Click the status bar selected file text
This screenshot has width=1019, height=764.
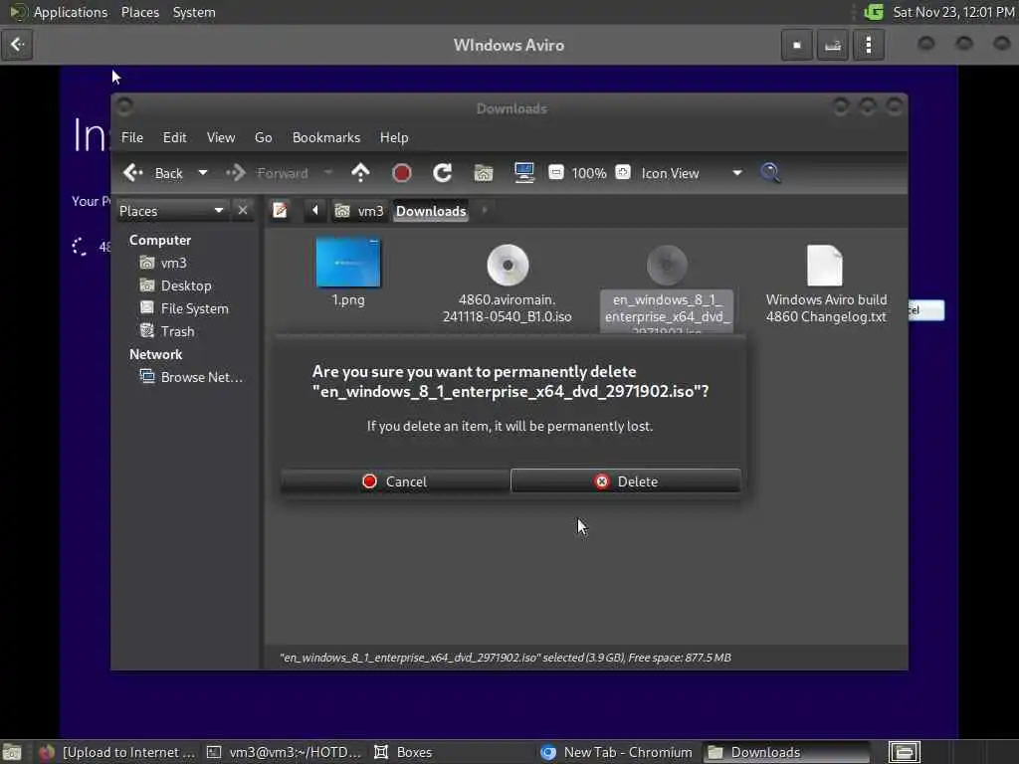(x=505, y=658)
